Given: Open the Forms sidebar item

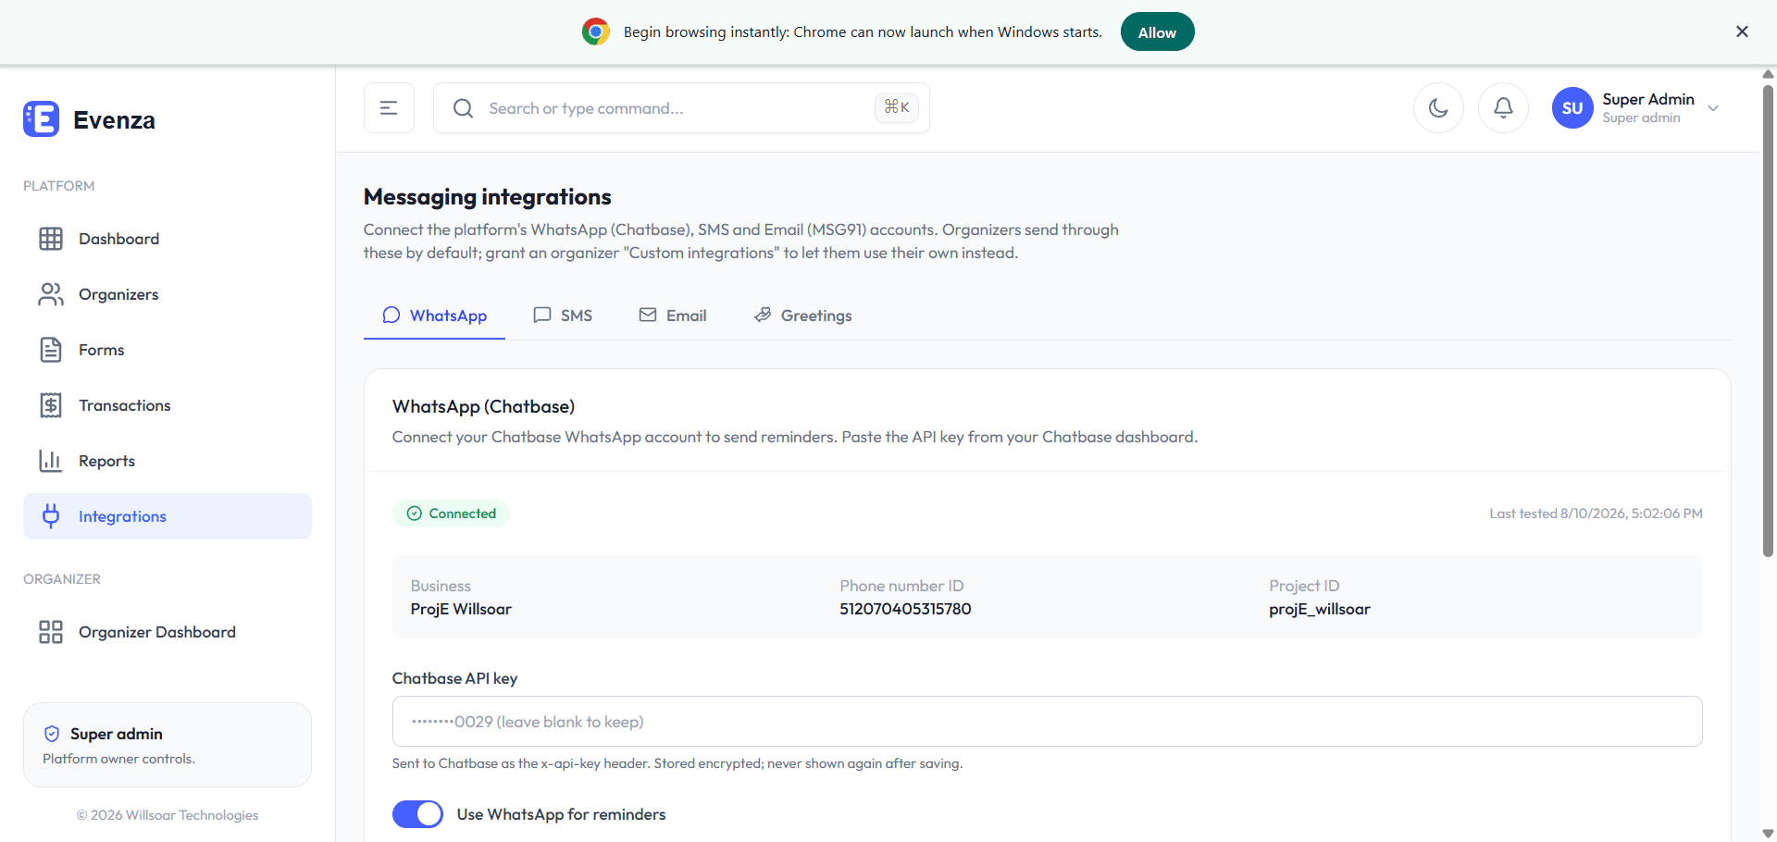Looking at the screenshot, I should click(x=168, y=350).
